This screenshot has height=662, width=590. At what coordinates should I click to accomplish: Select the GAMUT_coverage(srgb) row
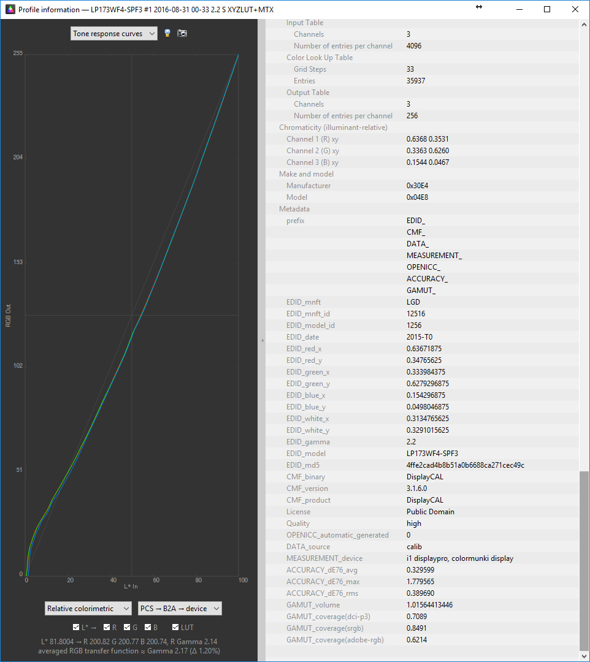pos(423,628)
